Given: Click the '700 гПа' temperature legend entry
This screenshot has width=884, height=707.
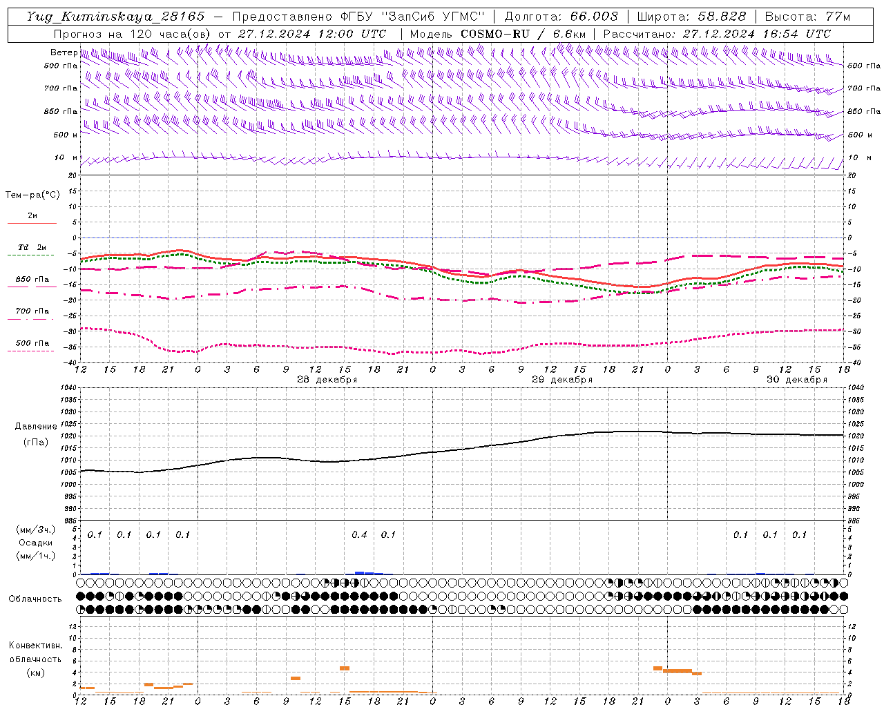Looking at the screenshot, I should point(32,311).
